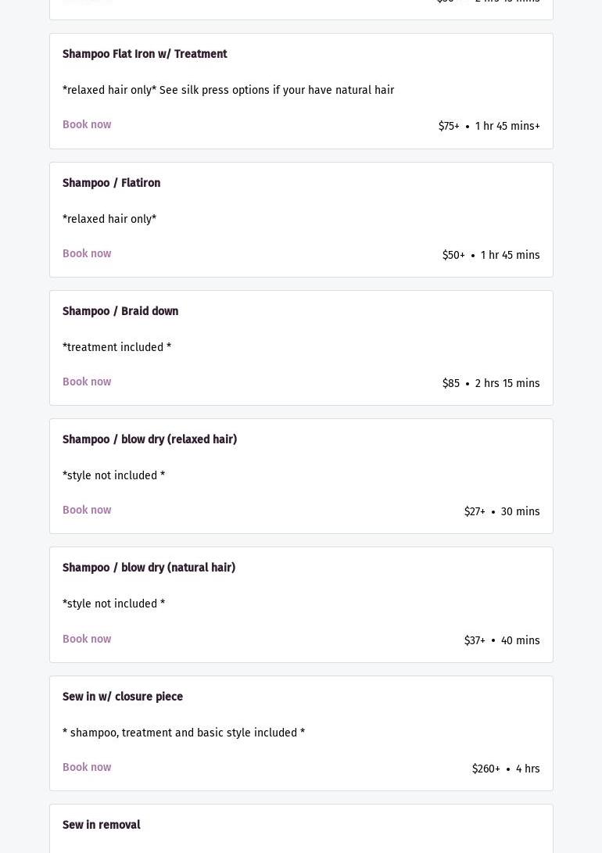
Task: Open the Shampoo Flat Iron w/ Treatment title
Action: (x=145, y=55)
